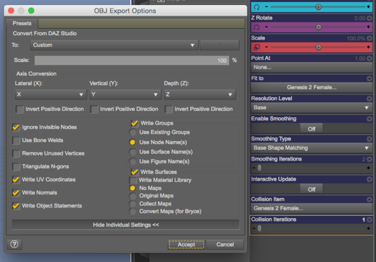Screen dimensions: 376x262
Task: Open the help question mark icon
Action: point(14,244)
